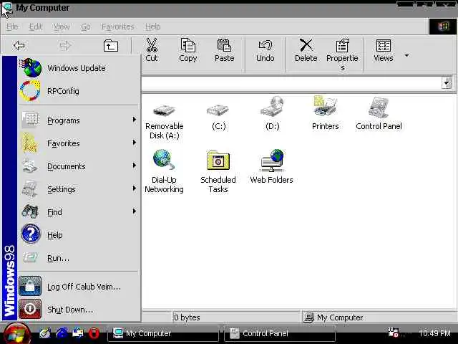Launch RPConfig from the Start menu
Viewport: 458px width, 344px height.
(x=79, y=91)
